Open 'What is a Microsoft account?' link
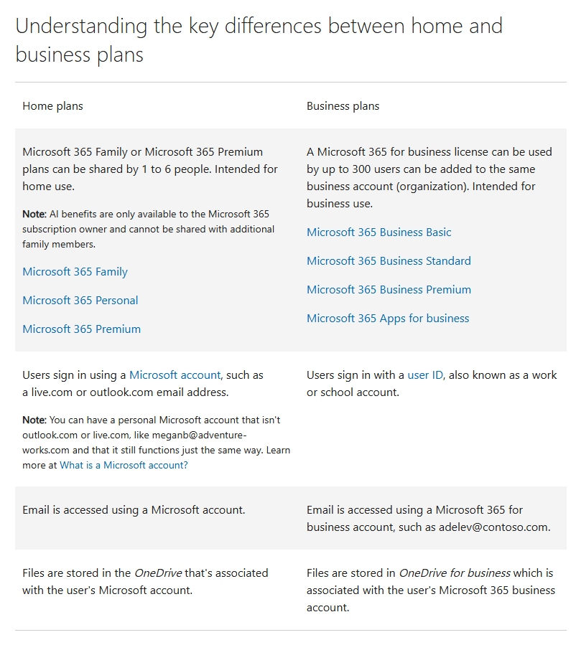 (124, 466)
